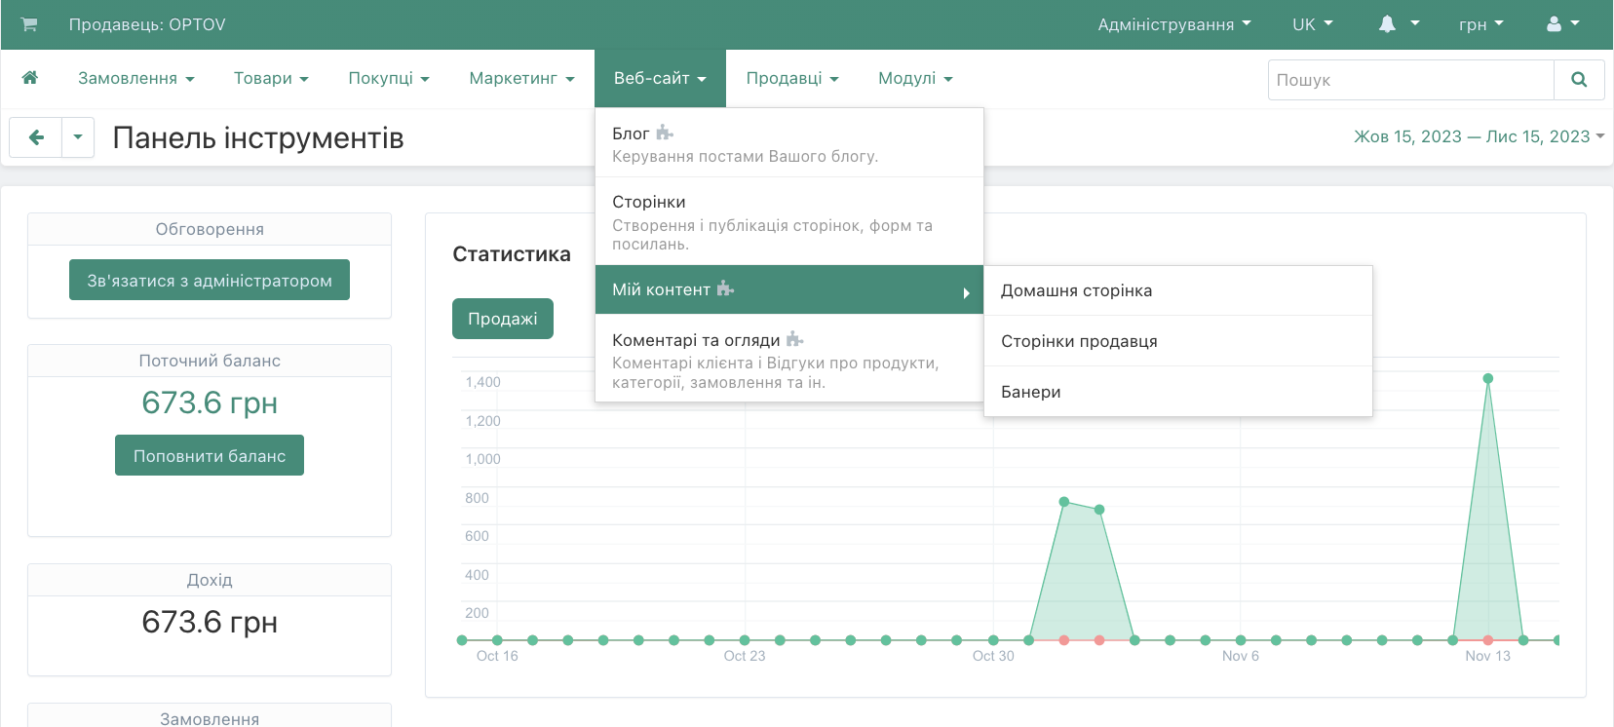This screenshot has height=727, width=1614.
Task: Open the notifications bell
Action: coord(1387,24)
